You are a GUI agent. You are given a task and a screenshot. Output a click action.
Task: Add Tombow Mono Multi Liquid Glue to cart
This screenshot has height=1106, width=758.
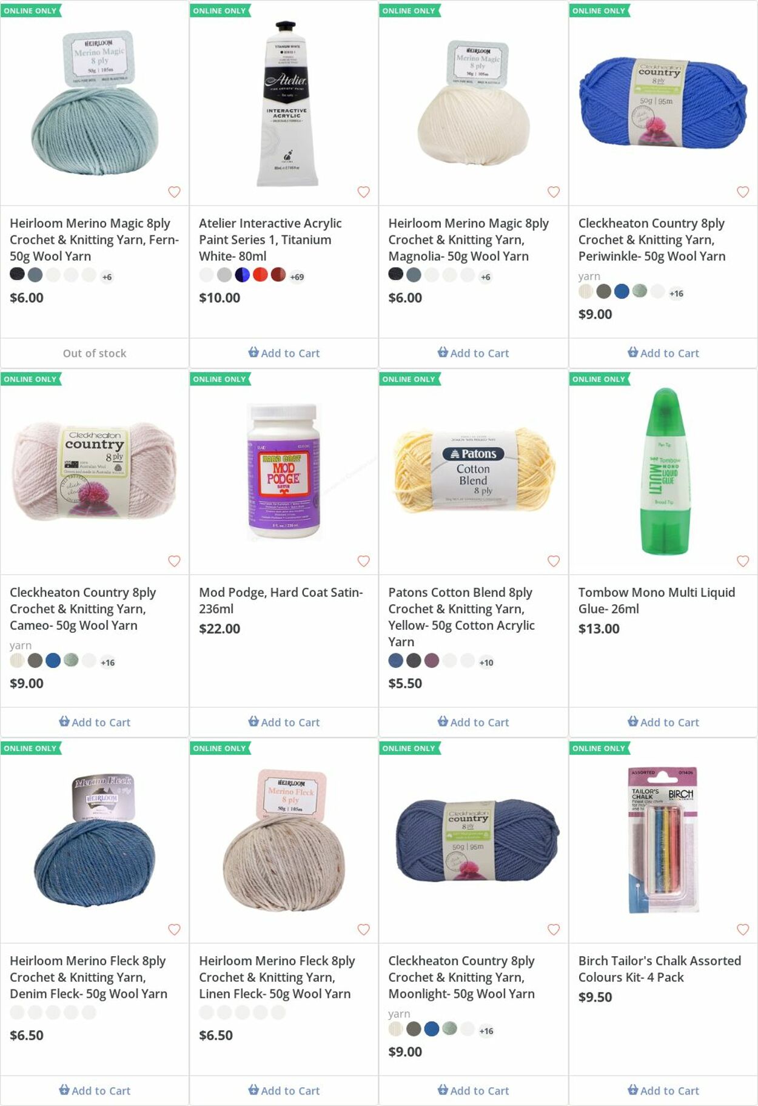tap(663, 722)
